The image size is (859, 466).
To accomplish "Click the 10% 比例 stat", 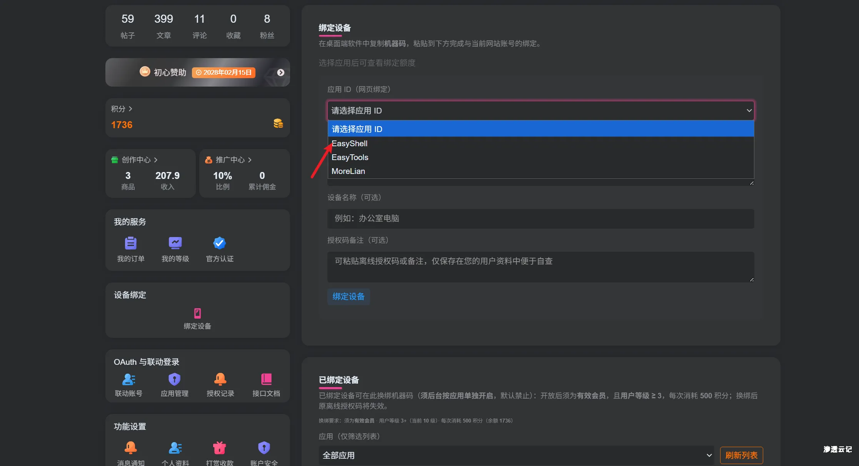I will click(223, 180).
